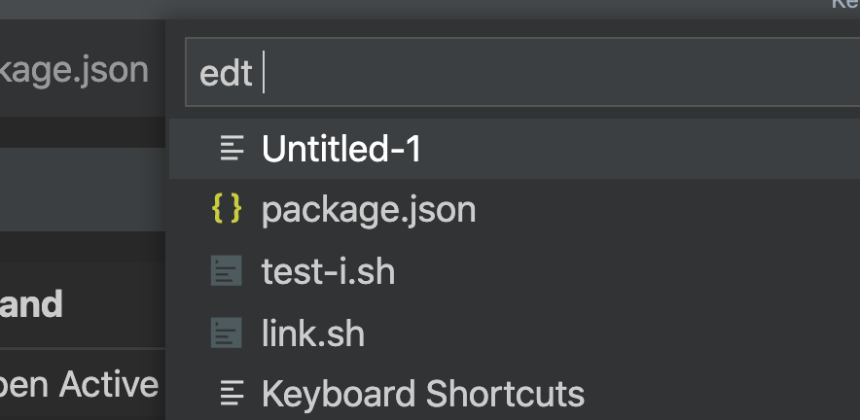Open package.json from the quick open results
Image resolution: width=860 pixels, height=420 pixels.
[369, 209]
